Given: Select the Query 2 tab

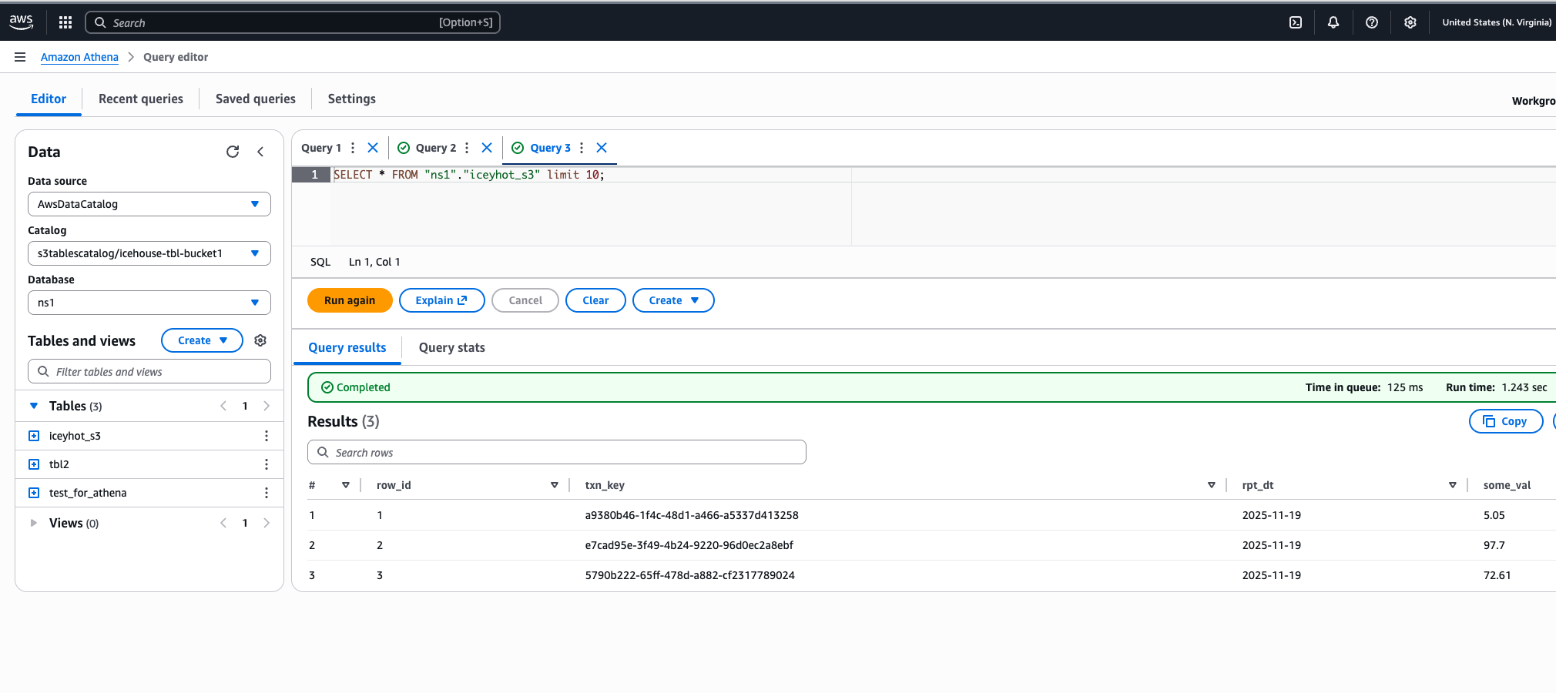Looking at the screenshot, I should pyautogui.click(x=436, y=148).
